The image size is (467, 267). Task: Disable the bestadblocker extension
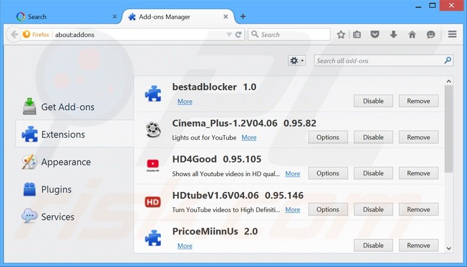373,101
